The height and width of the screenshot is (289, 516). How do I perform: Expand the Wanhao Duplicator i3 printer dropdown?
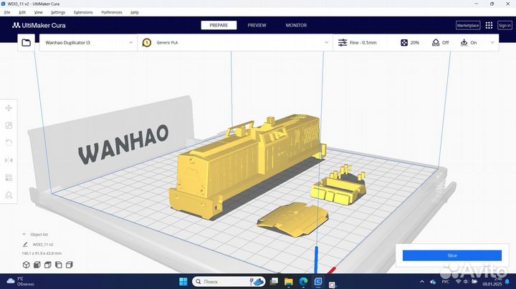(x=88, y=43)
